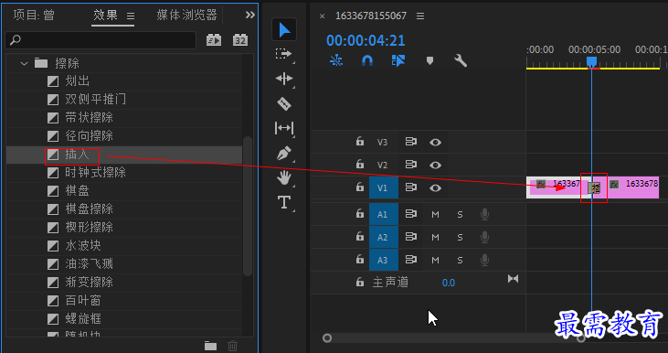Hide V2 track output eye

tap(435, 165)
